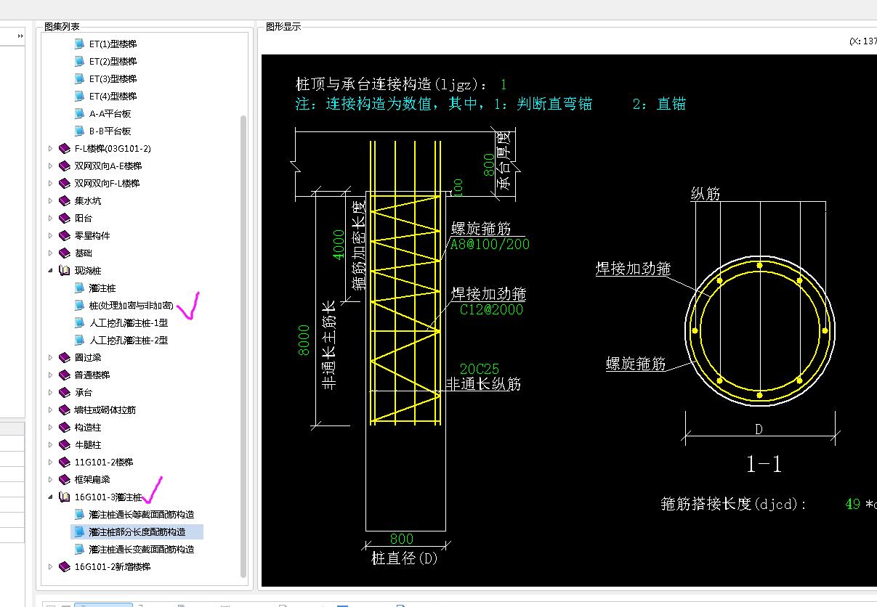Edit longitudinal bar value 20C25
Screen dimensions: 877x607
479,370
